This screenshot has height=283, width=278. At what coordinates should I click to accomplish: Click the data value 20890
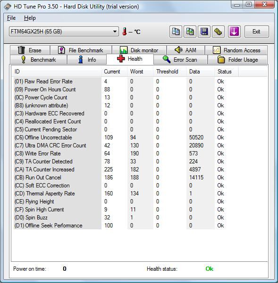[x=196, y=146]
